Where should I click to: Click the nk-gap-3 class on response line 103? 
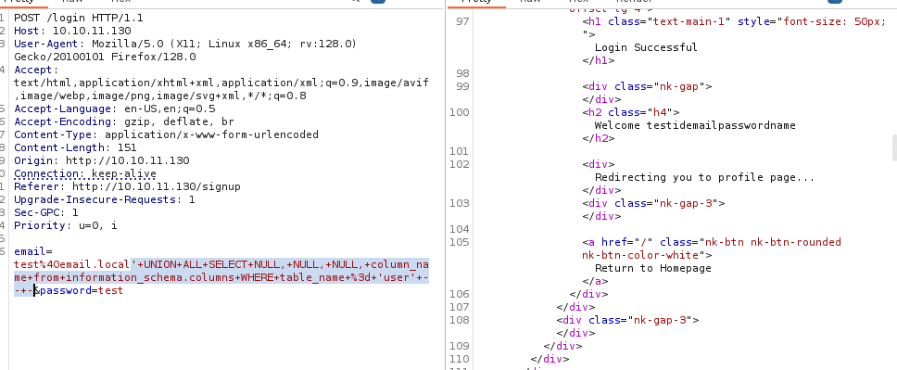tap(686, 203)
